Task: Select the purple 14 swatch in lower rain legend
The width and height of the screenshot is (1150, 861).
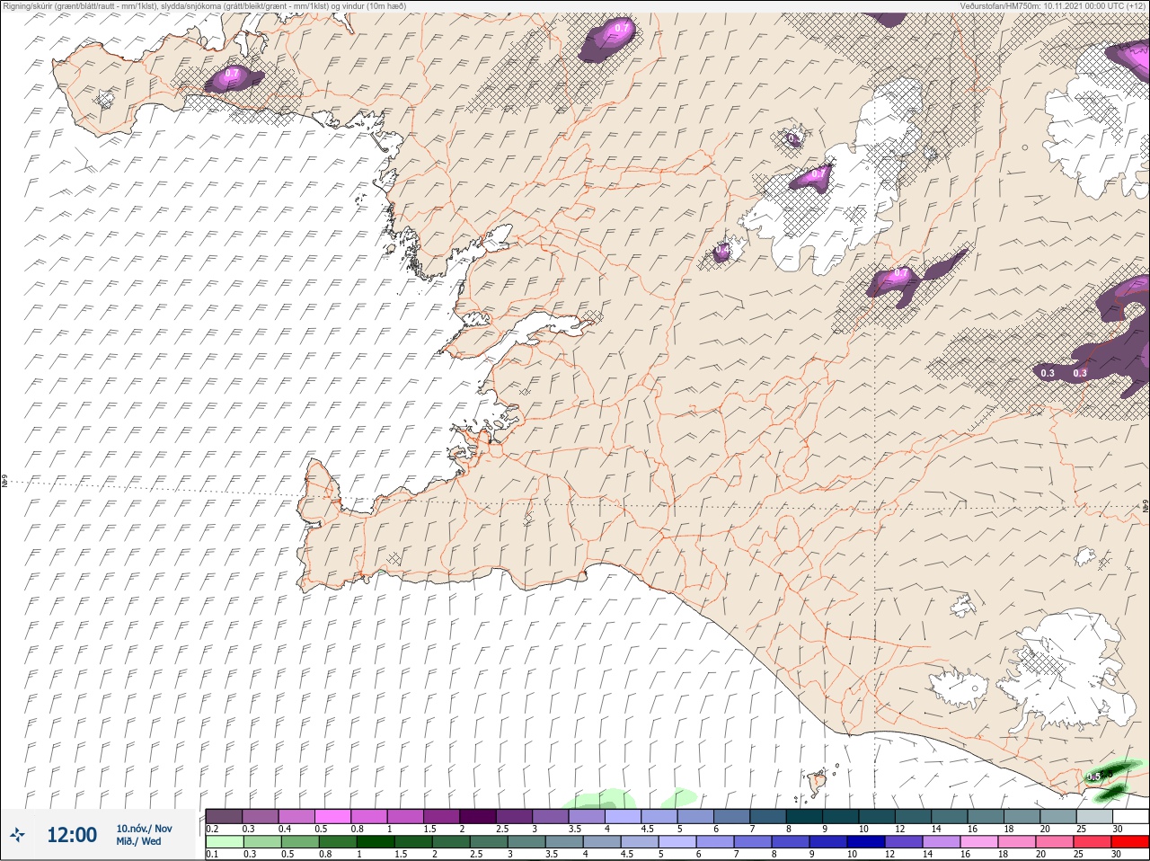Action: tap(942, 842)
